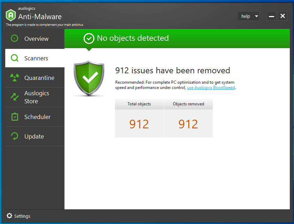This screenshot has height=224, width=294.
Task: Click the green shield checkmark graphic
Action: point(89,77)
